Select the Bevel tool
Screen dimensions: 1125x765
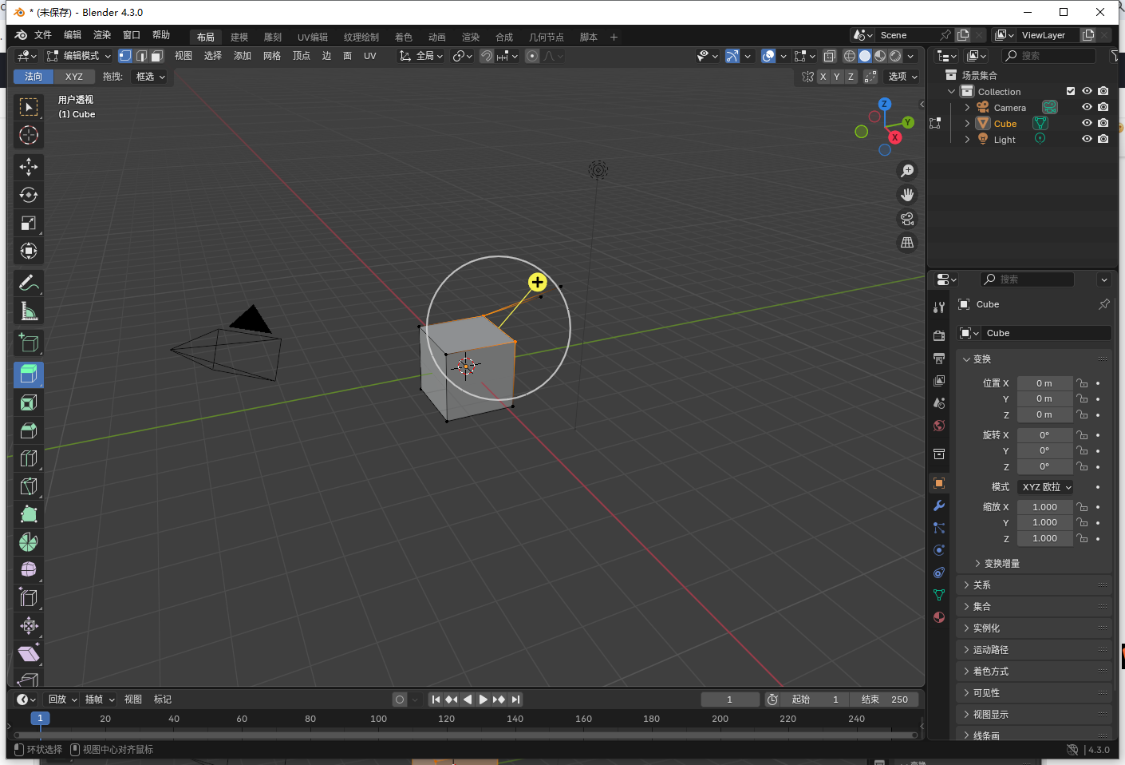click(x=29, y=430)
